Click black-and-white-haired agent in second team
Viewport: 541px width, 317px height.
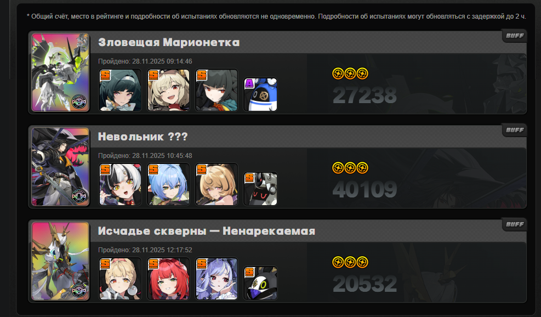coord(120,184)
